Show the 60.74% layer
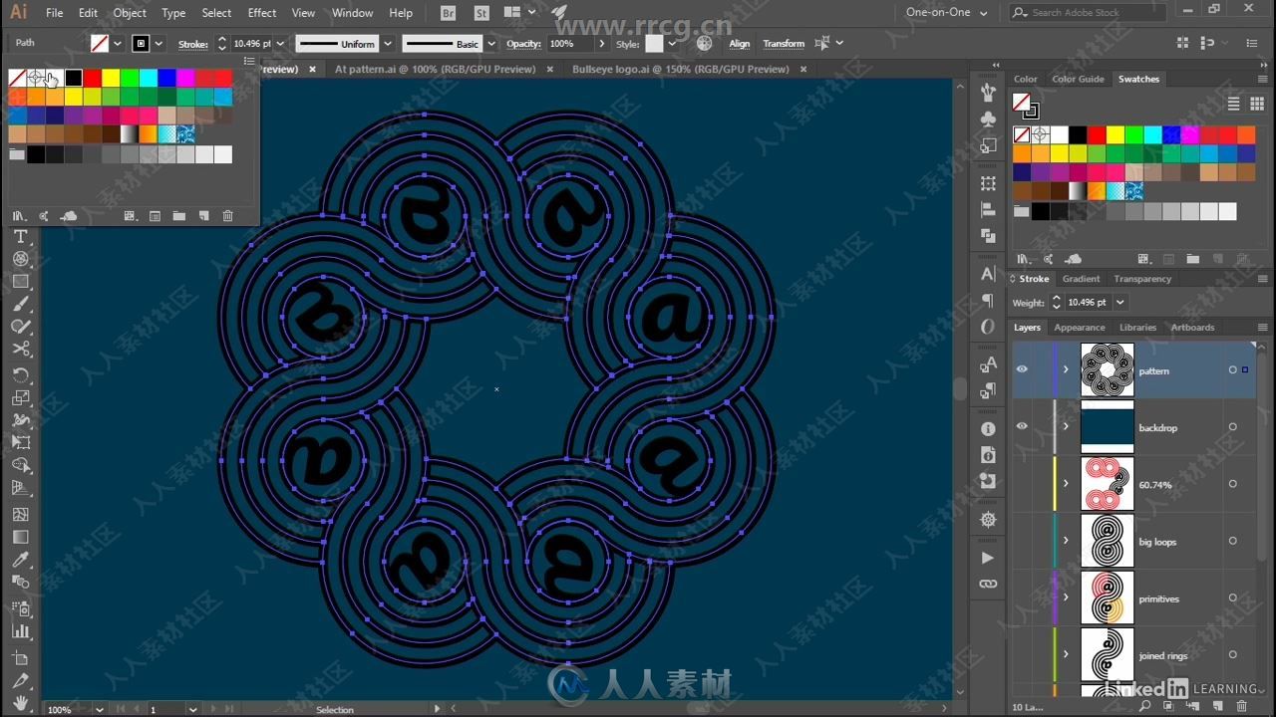Viewport: 1276px width, 717px height. 1022,484
